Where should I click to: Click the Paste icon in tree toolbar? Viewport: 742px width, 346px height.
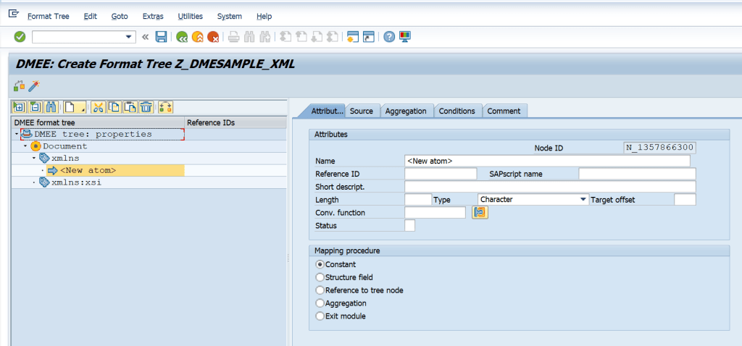[129, 107]
